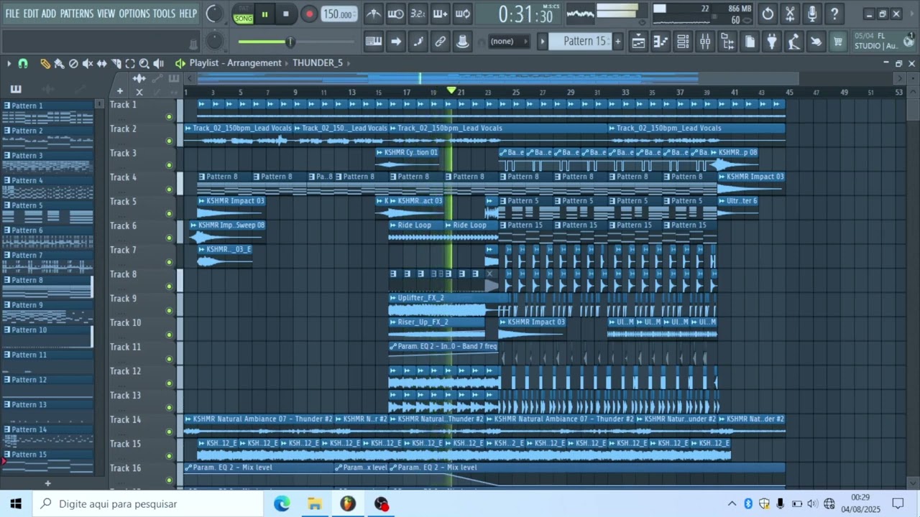Select the marquee select tool

coord(130,63)
